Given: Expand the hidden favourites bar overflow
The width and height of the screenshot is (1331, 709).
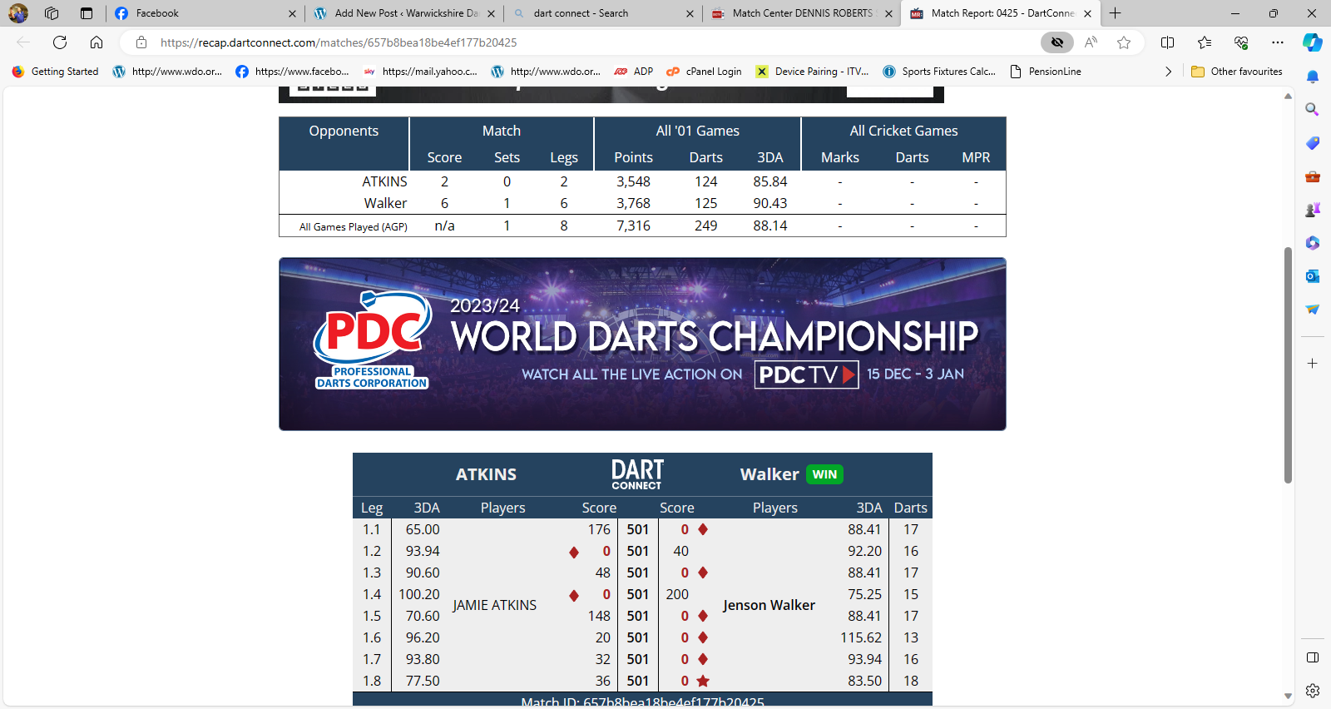Looking at the screenshot, I should pyautogui.click(x=1168, y=72).
